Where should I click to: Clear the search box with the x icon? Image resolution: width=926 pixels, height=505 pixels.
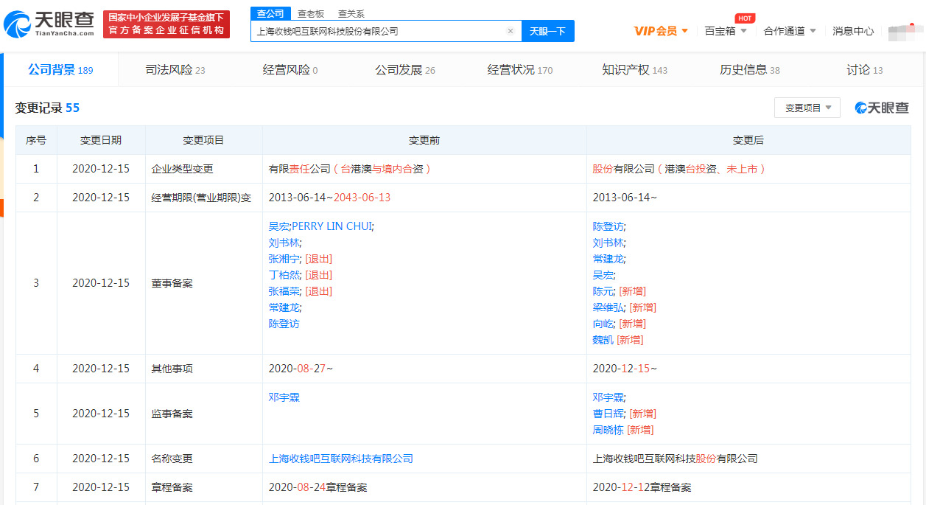tap(511, 31)
